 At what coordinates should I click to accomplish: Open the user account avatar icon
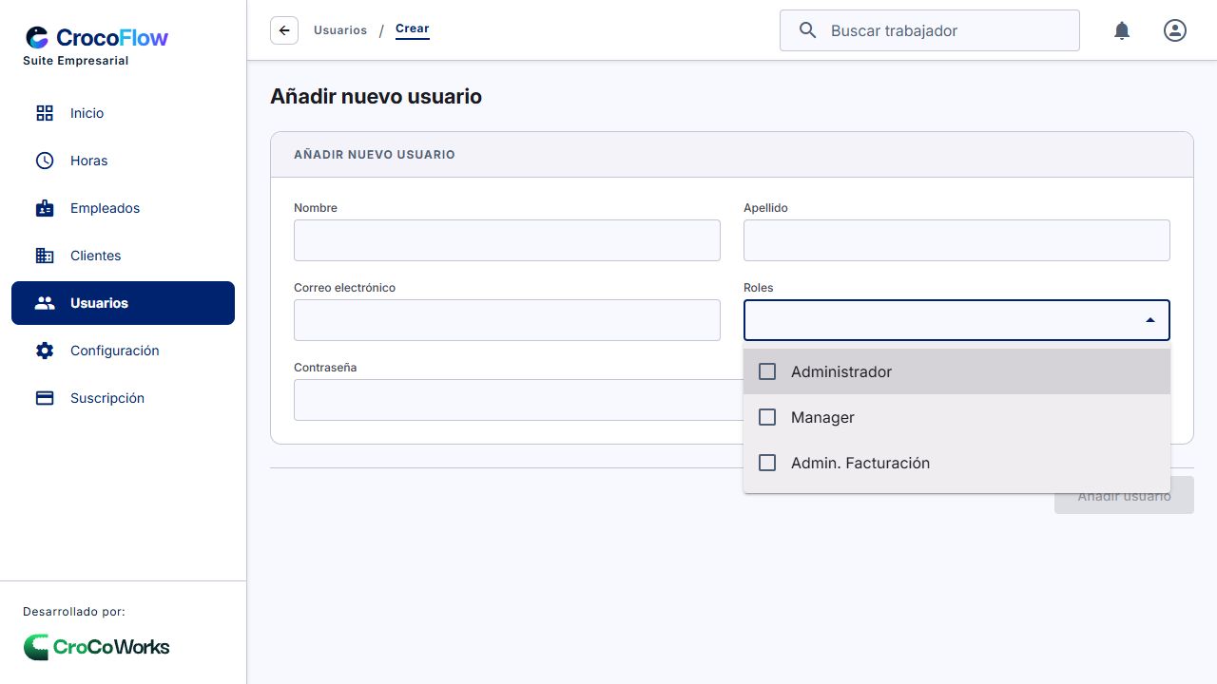[x=1175, y=30]
